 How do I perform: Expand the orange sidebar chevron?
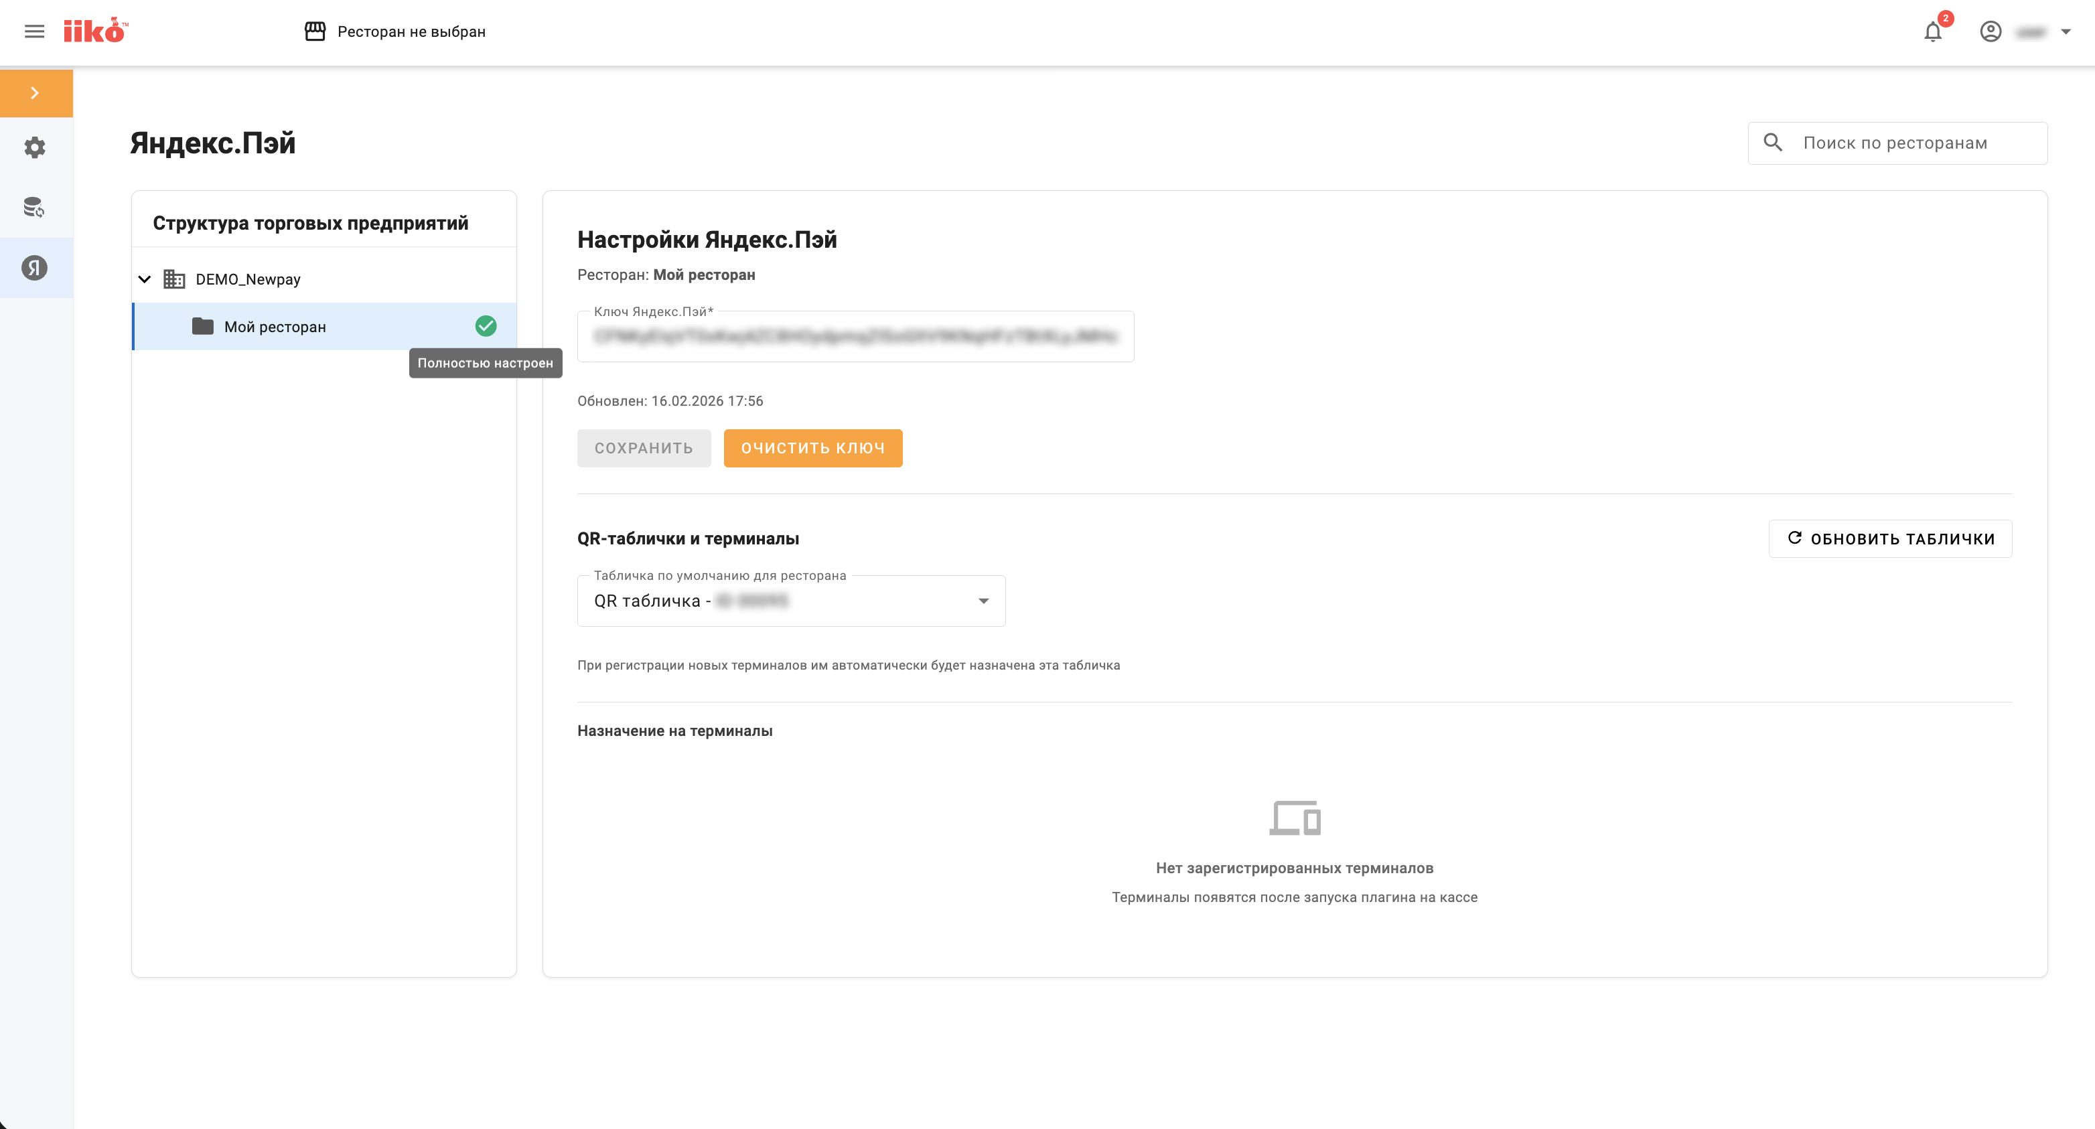point(35,92)
